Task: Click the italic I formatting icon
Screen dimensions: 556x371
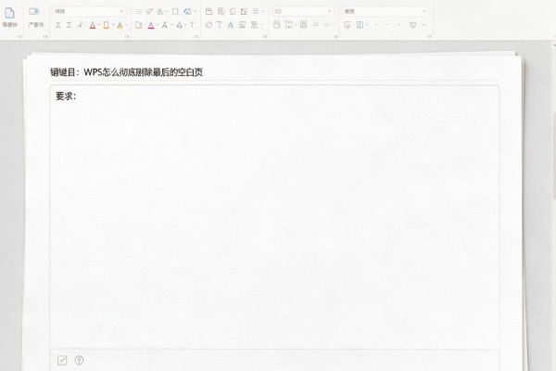Action: point(69,25)
